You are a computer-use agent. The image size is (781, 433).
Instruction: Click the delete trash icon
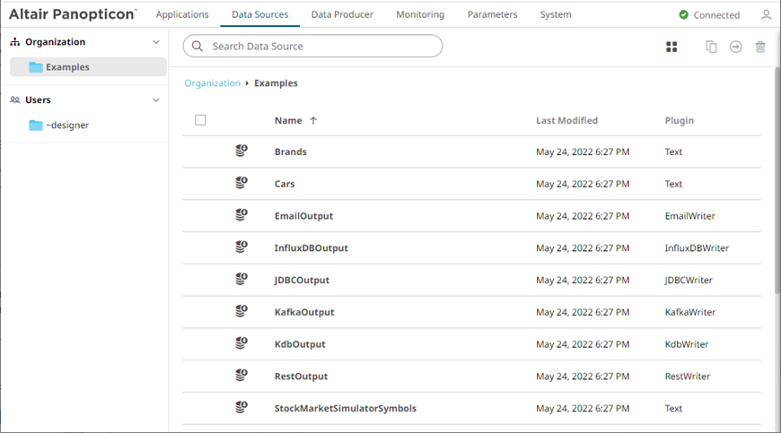[760, 47]
